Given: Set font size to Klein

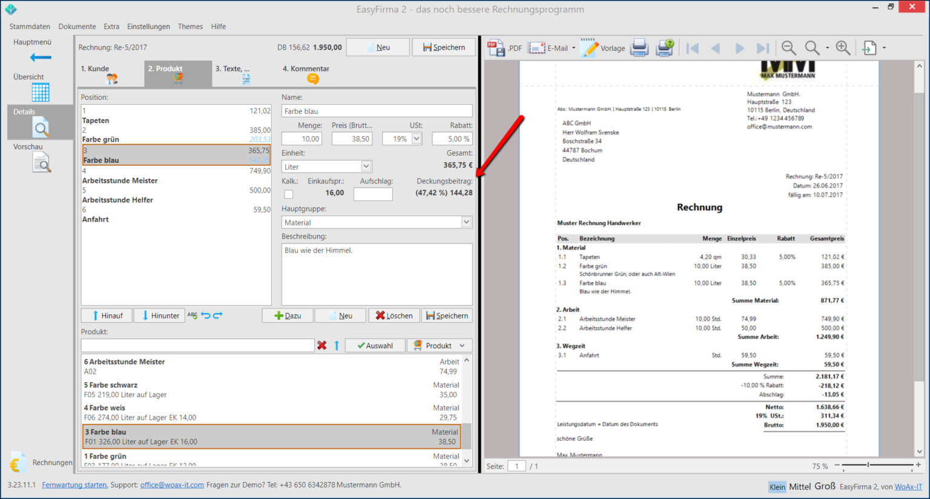Looking at the screenshot, I should (x=777, y=487).
